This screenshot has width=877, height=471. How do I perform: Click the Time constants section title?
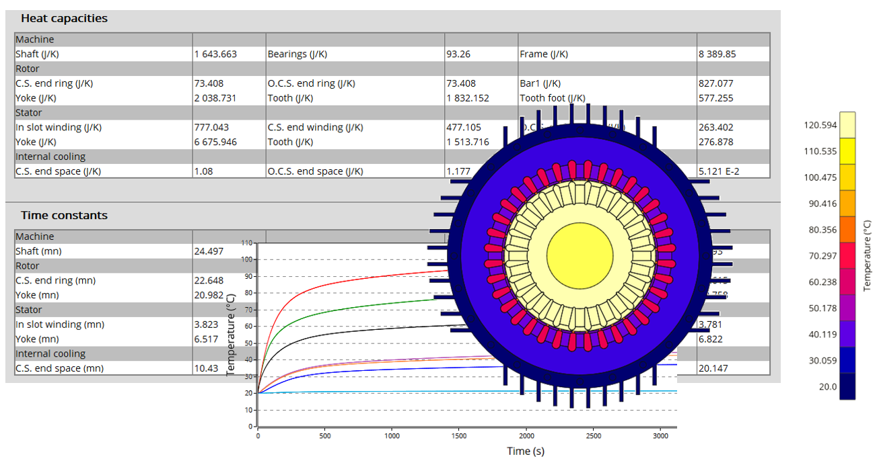64,216
